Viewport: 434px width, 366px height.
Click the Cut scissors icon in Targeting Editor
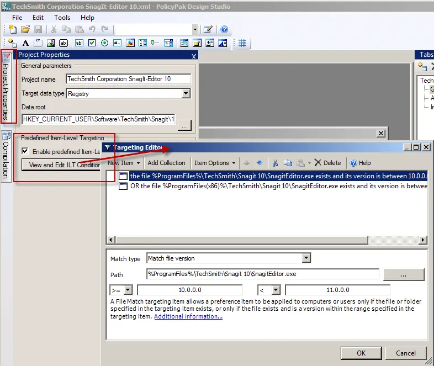pos(274,163)
